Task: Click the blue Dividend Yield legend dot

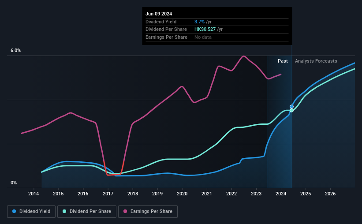Action: pyautogui.click(x=14, y=211)
